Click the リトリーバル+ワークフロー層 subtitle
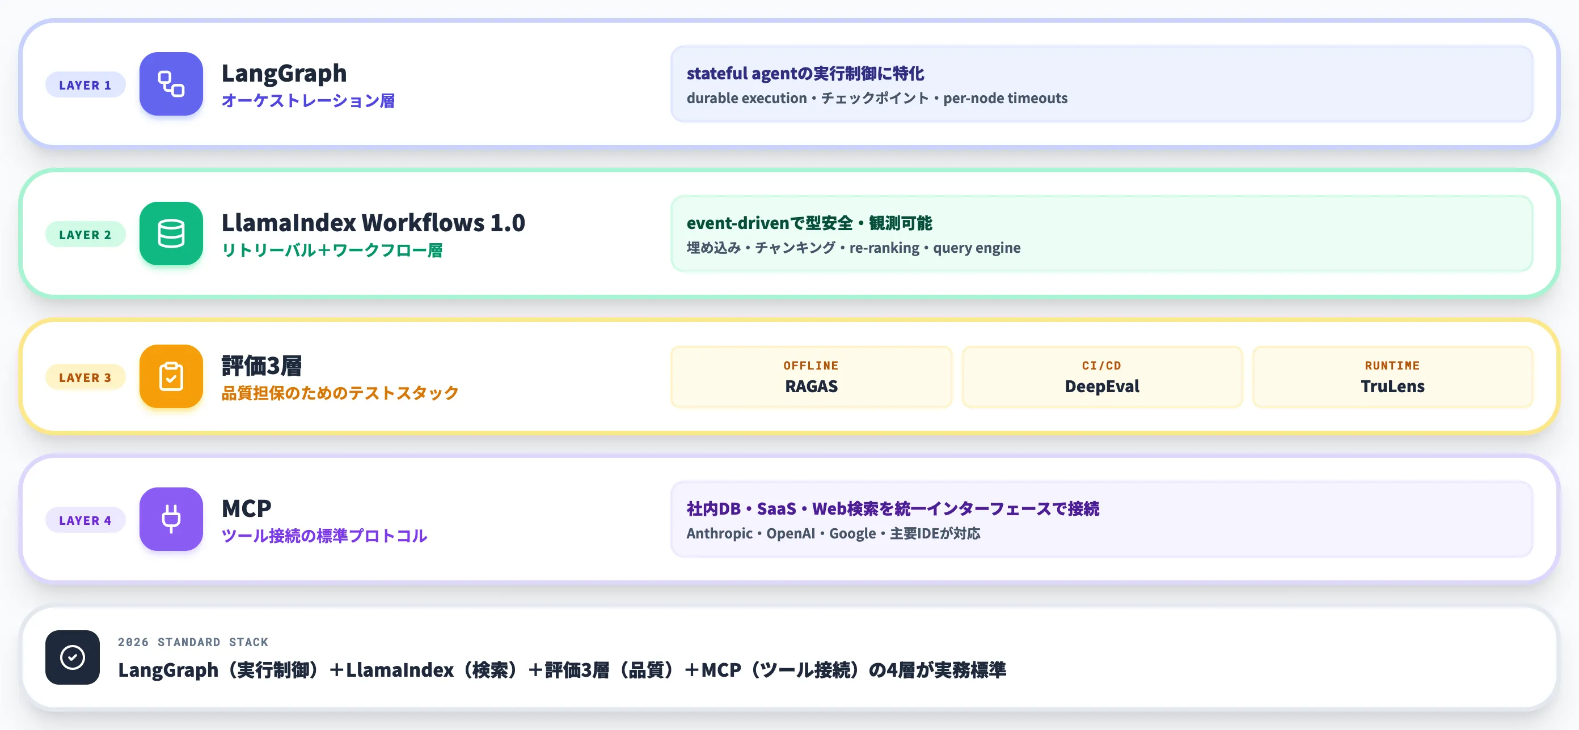The image size is (1579, 730). [332, 250]
